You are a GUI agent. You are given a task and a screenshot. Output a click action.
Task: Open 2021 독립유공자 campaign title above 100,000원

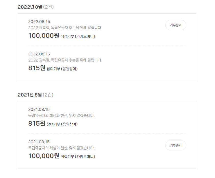(61, 148)
